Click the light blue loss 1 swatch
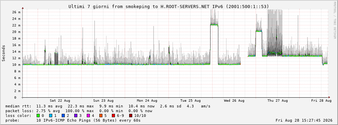Image resolution: width=338 pixels, height=125 pixels. point(51,116)
